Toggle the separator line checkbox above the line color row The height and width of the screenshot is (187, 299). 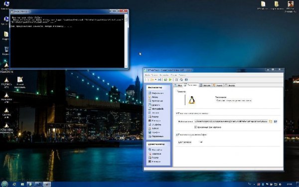click(x=177, y=135)
